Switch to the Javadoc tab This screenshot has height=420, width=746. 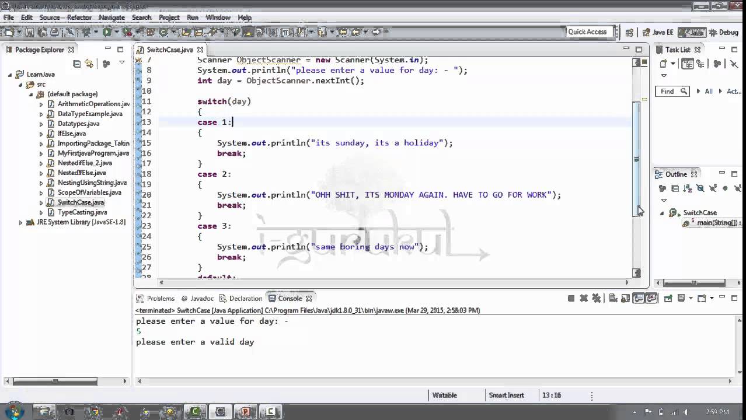197,298
